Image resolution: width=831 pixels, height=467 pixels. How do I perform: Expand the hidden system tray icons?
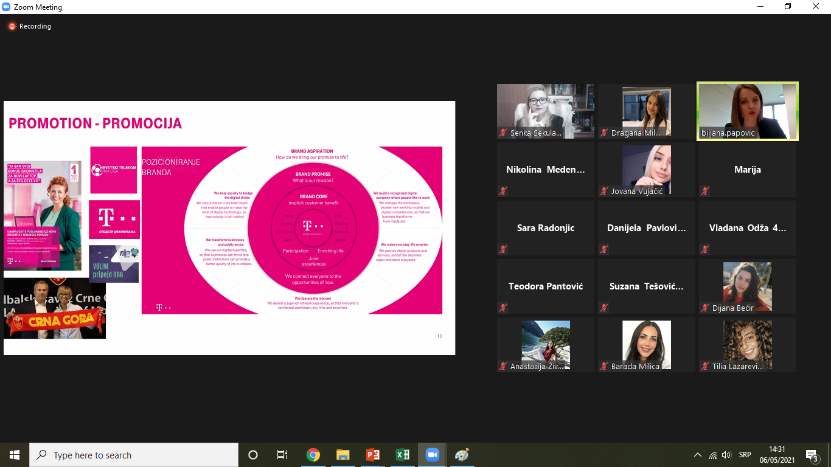[698, 455]
